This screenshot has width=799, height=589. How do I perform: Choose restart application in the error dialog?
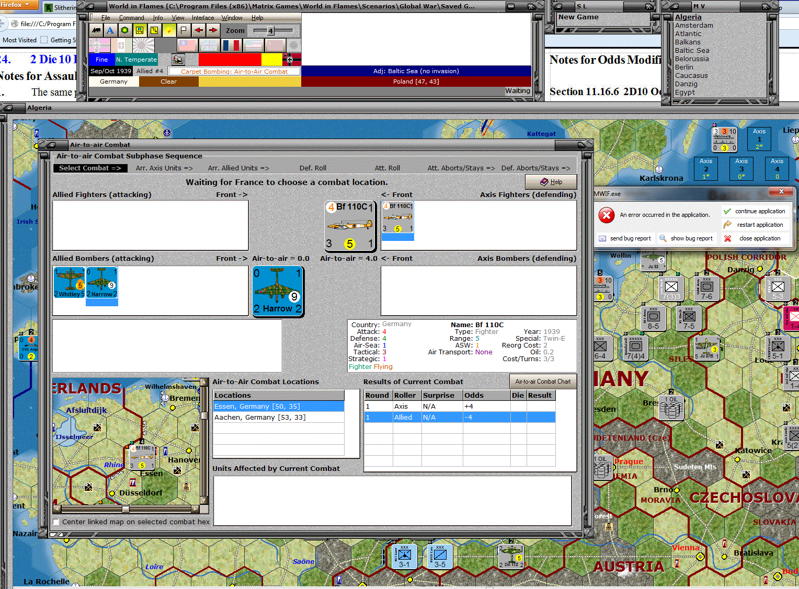click(x=755, y=225)
